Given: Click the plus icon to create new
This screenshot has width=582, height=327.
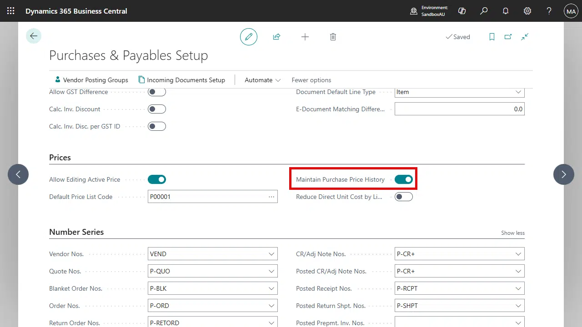Looking at the screenshot, I should [305, 37].
